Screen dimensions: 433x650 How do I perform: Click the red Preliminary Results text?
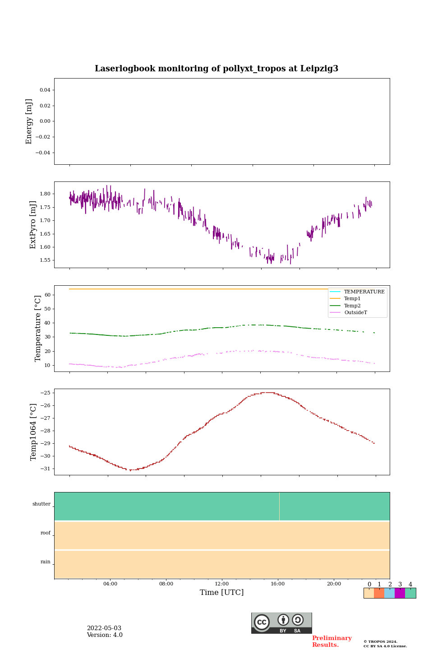click(332, 641)
